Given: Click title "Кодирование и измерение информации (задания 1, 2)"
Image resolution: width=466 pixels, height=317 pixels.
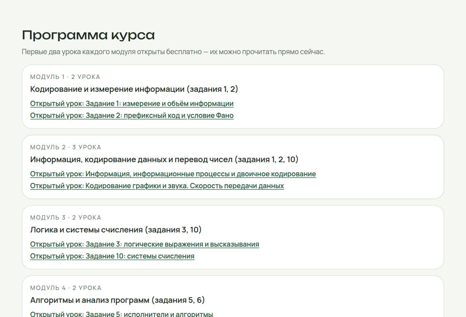Looking at the screenshot, I should click(x=134, y=89).
